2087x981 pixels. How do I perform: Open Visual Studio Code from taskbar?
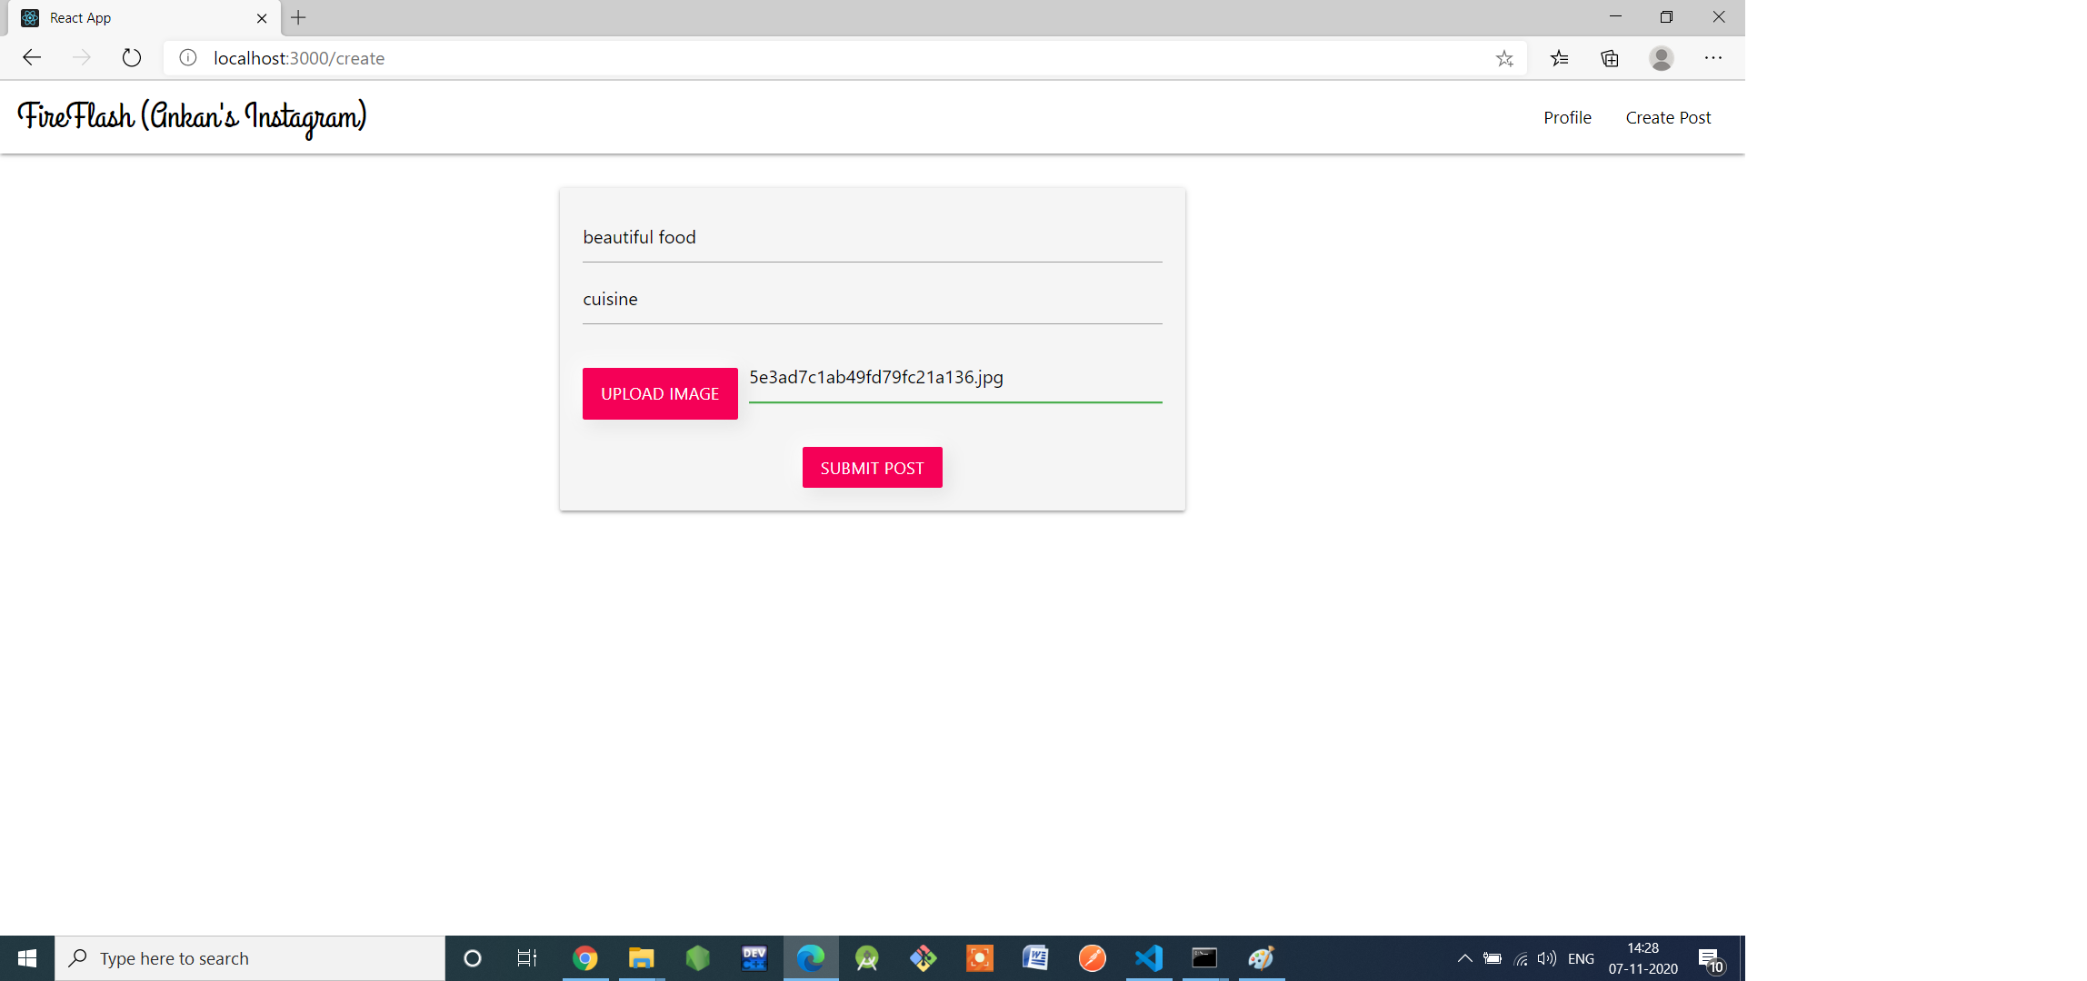click(x=1149, y=958)
